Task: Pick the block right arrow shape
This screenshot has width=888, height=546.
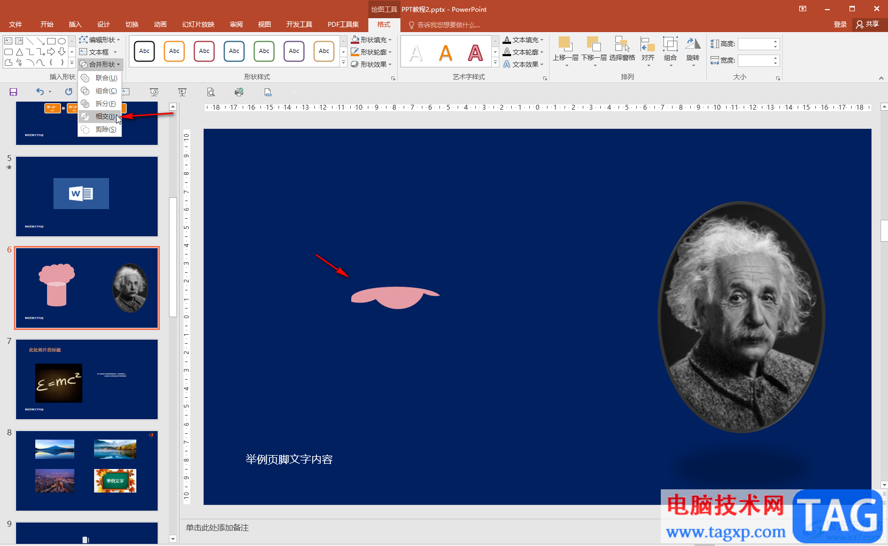Action: 51,52
